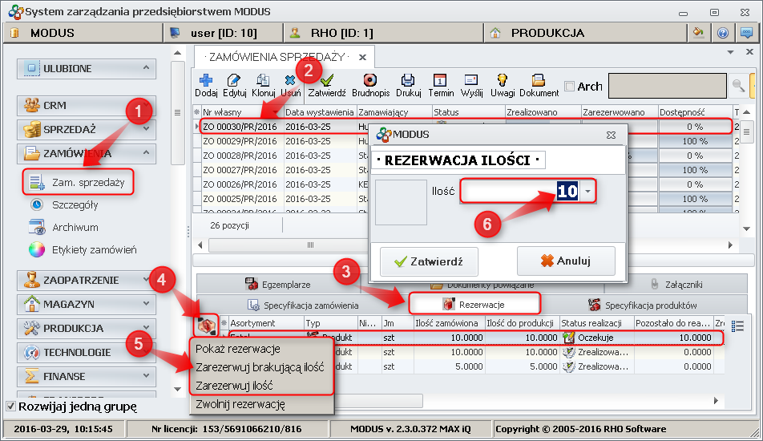
Task: Open the Ilość dropdown arrow
Action: click(x=587, y=192)
